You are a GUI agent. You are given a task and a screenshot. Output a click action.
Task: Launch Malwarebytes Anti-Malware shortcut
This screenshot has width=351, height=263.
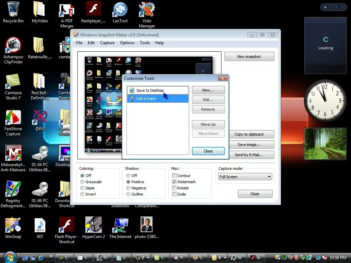coord(13,159)
